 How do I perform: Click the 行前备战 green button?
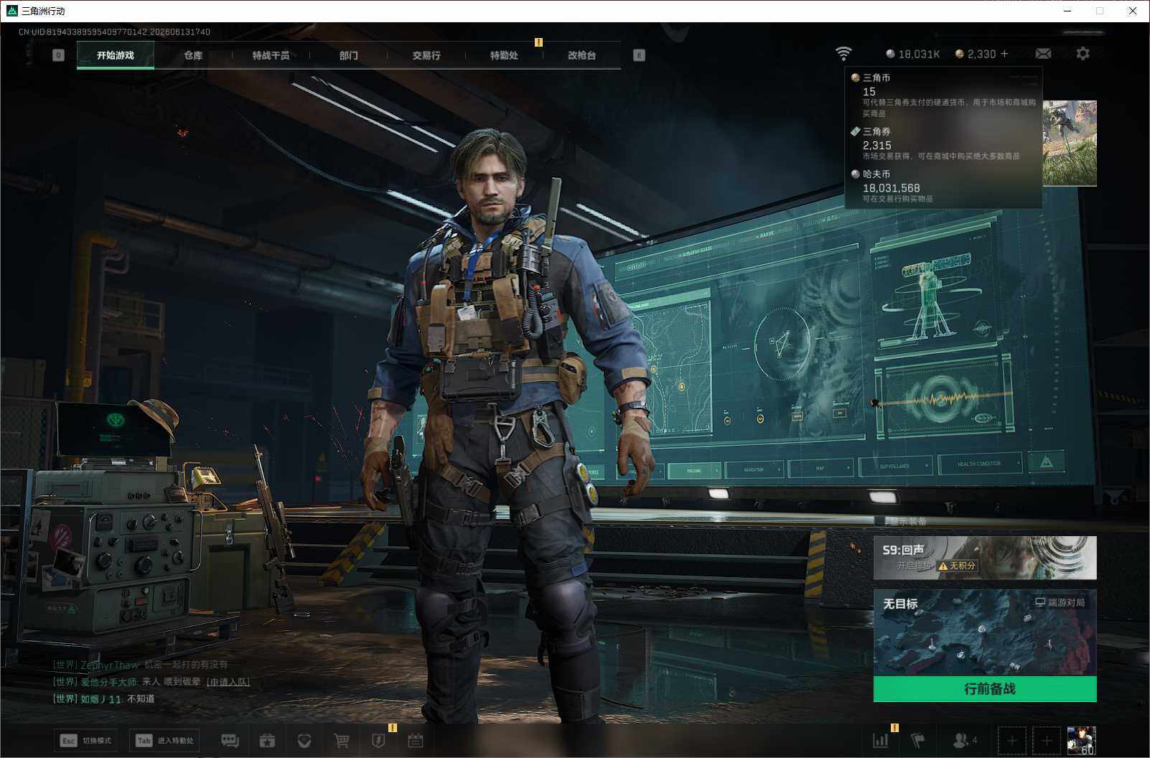coord(985,689)
